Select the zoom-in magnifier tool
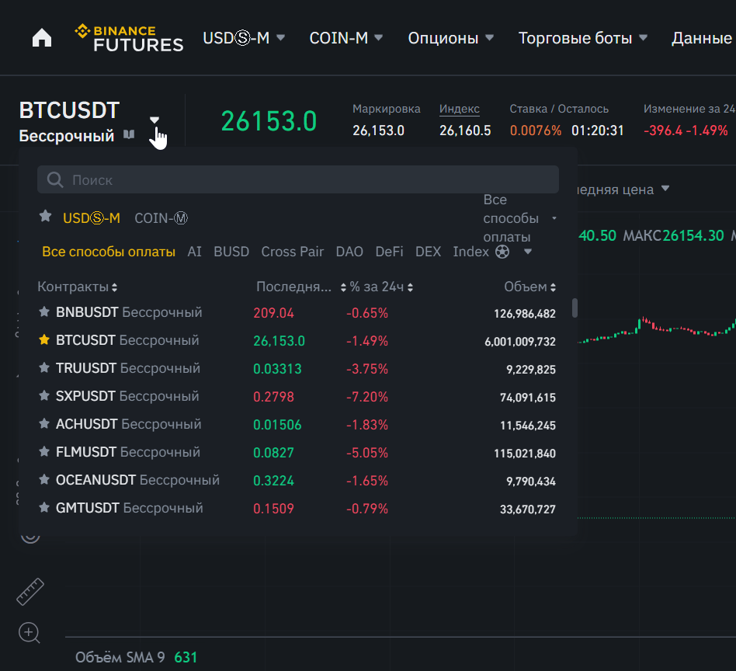The image size is (736, 671). point(30,633)
